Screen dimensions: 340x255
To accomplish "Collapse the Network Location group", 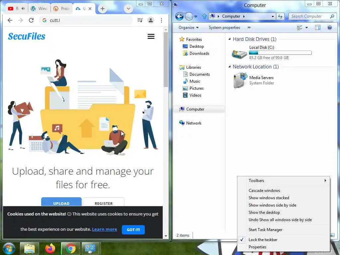I will point(229,67).
